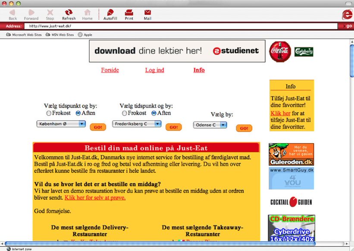Select Aften radio in København group
This screenshot has width=354, height=251.
click(x=78, y=113)
